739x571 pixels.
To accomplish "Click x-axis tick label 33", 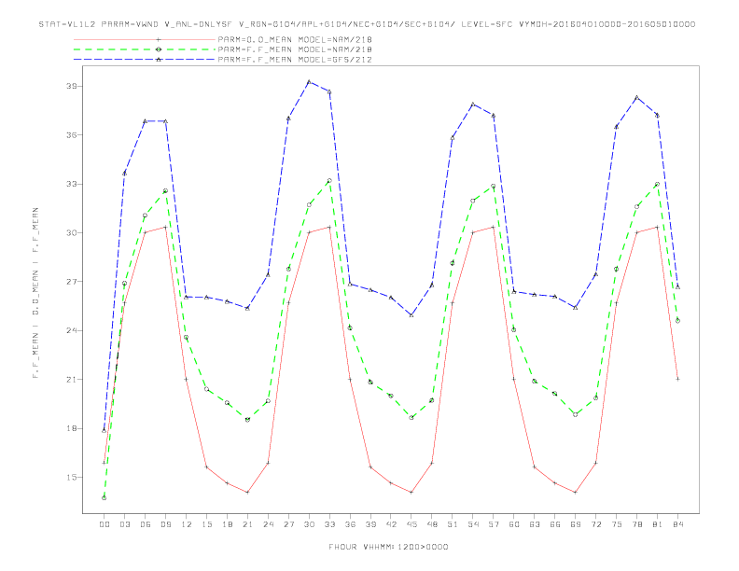I will 329,524.
